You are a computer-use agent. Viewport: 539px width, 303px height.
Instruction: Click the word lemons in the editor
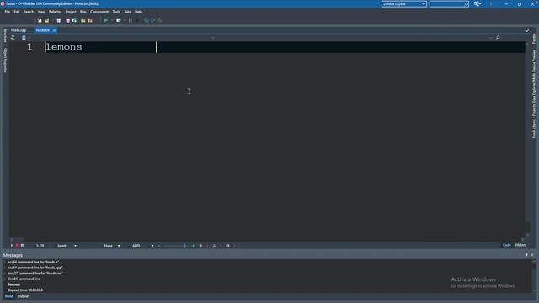(64, 47)
